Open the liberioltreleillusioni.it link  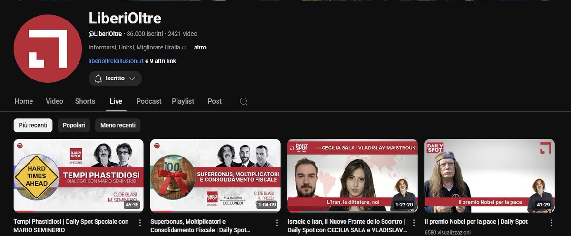(x=116, y=61)
